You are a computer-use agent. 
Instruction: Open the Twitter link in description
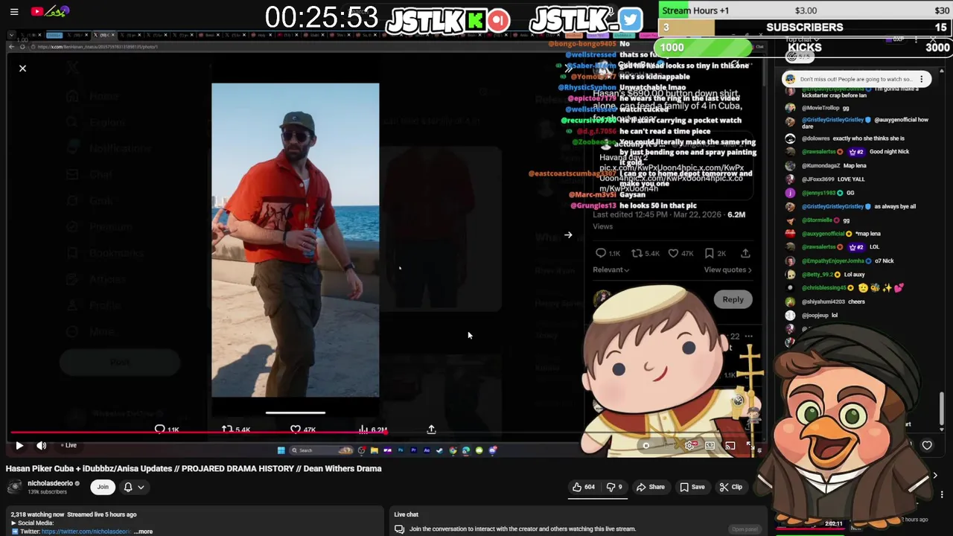tap(86, 532)
